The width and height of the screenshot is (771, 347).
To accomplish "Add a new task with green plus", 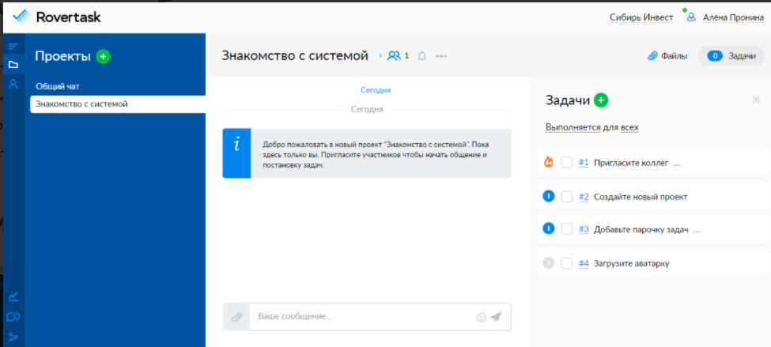I will click(601, 100).
